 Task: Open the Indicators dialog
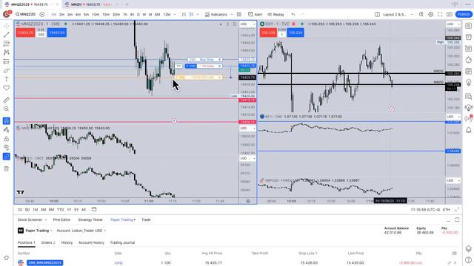[216, 15]
